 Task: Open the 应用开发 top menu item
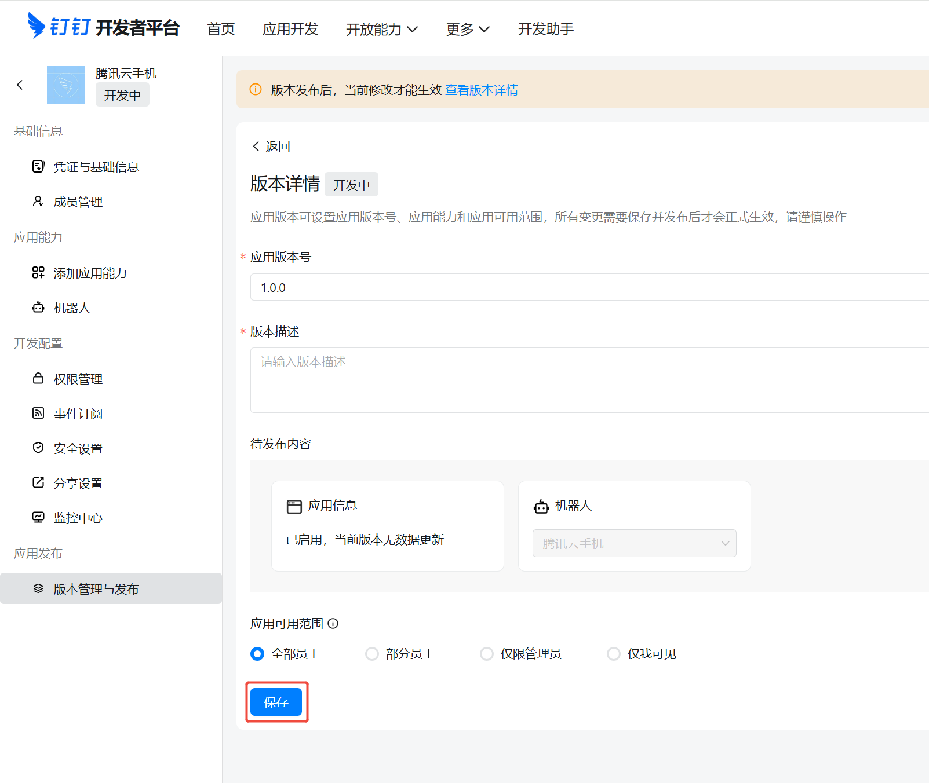[290, 29]
